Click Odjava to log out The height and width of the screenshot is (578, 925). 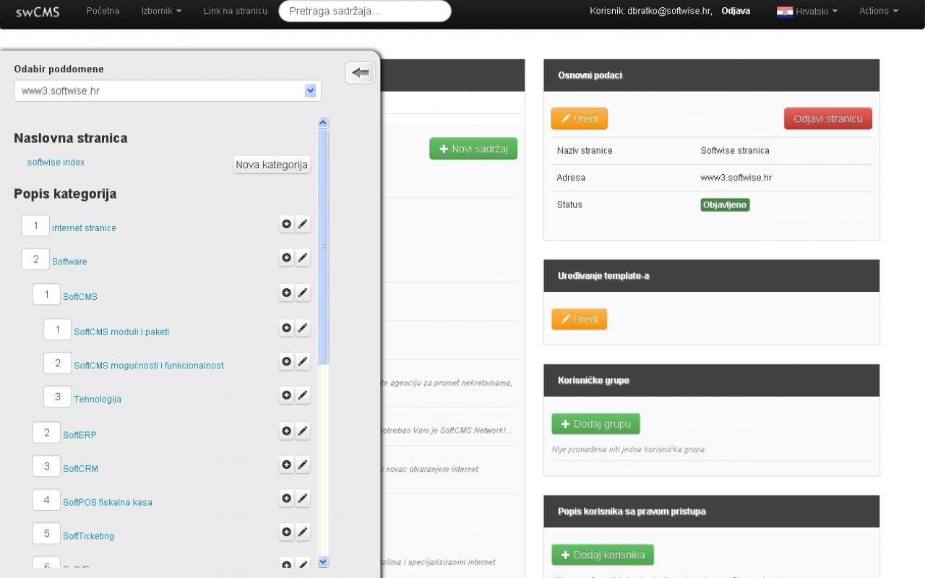(x=736, y=11)
